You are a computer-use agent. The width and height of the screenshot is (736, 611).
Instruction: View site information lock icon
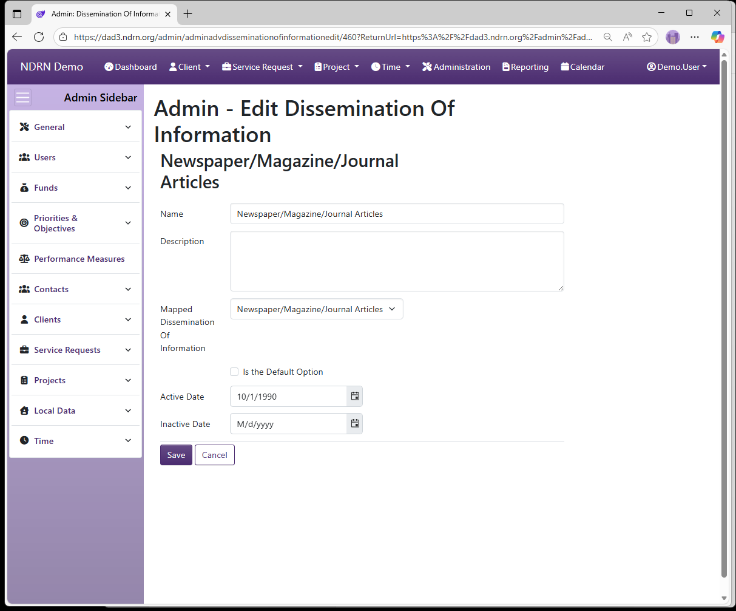[63, 37]
